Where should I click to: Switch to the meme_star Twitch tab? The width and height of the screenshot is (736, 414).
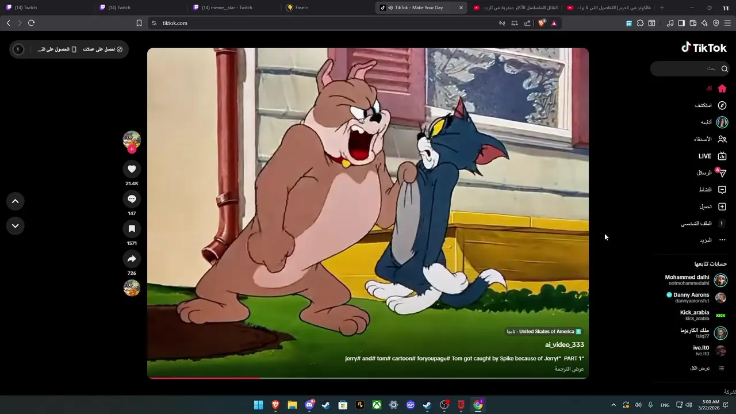tap(235, 7)
